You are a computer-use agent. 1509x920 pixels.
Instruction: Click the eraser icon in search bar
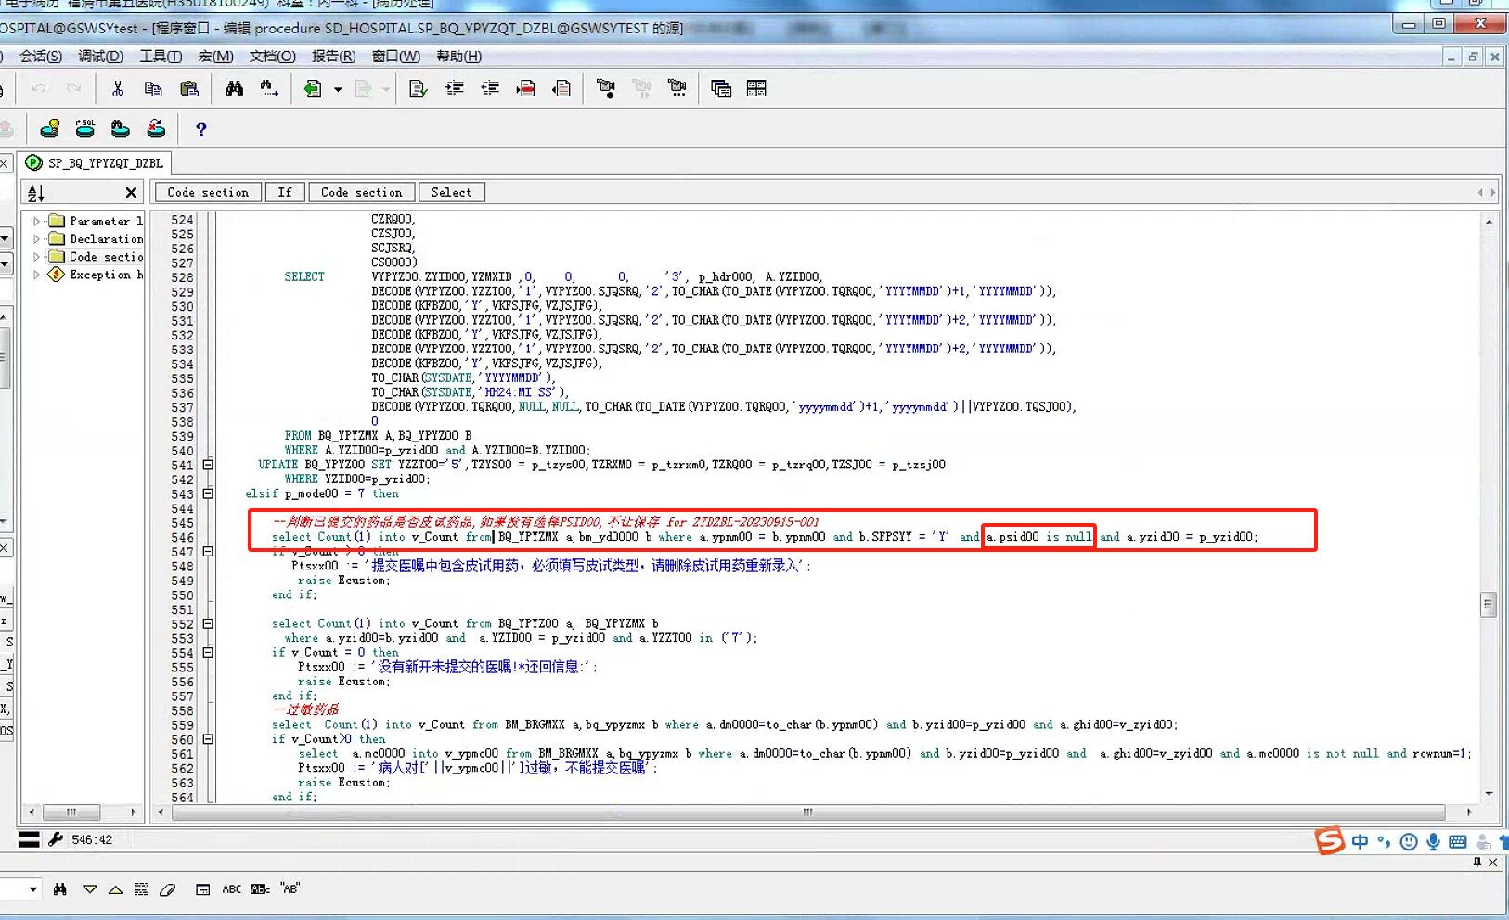coord(168,889)
